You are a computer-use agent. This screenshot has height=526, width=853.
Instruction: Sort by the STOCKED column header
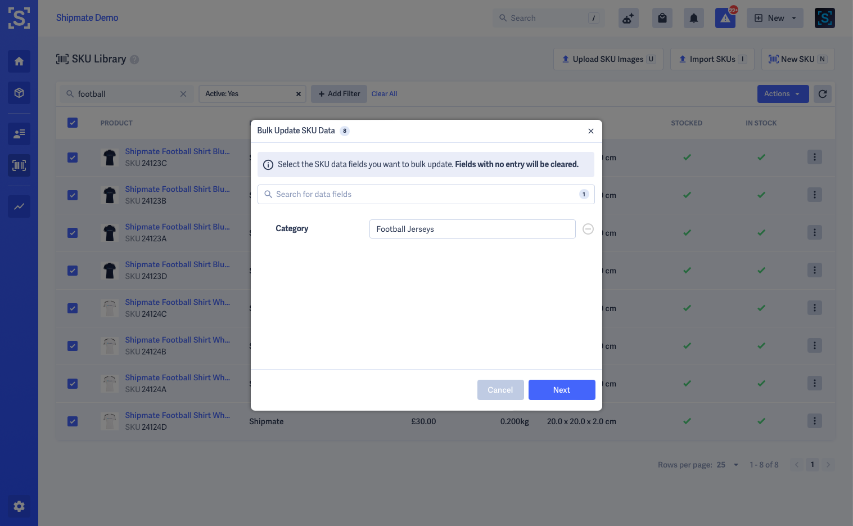click(687, 123)
